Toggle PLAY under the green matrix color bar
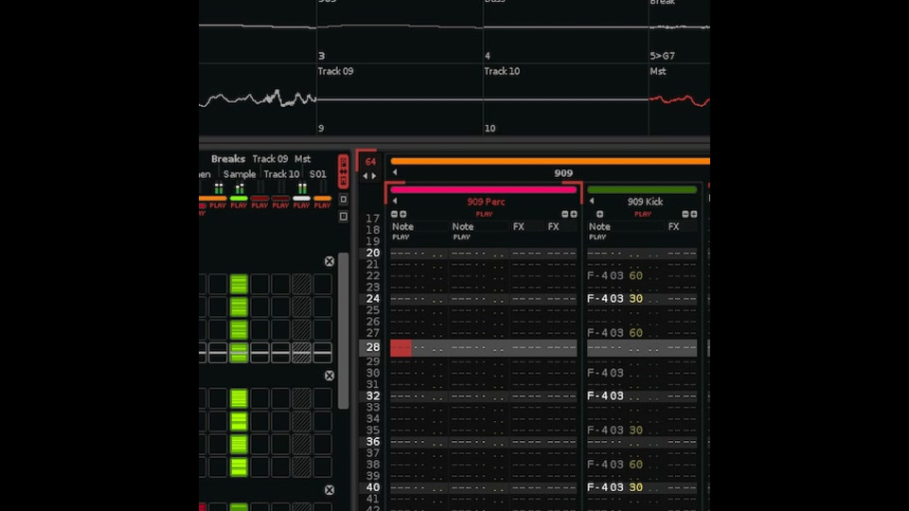 coord(239,205)
